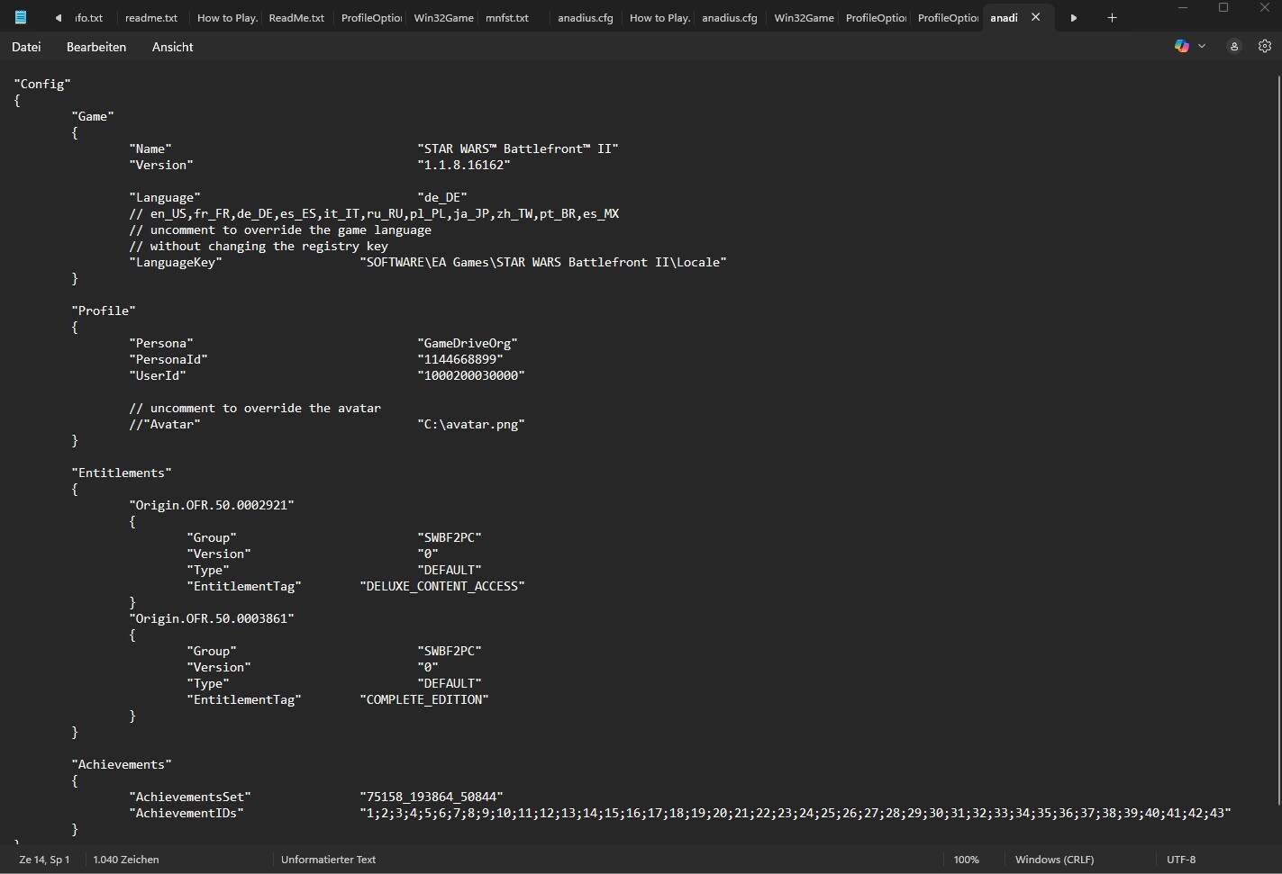Open the Datei menu

tap(26, 47)
